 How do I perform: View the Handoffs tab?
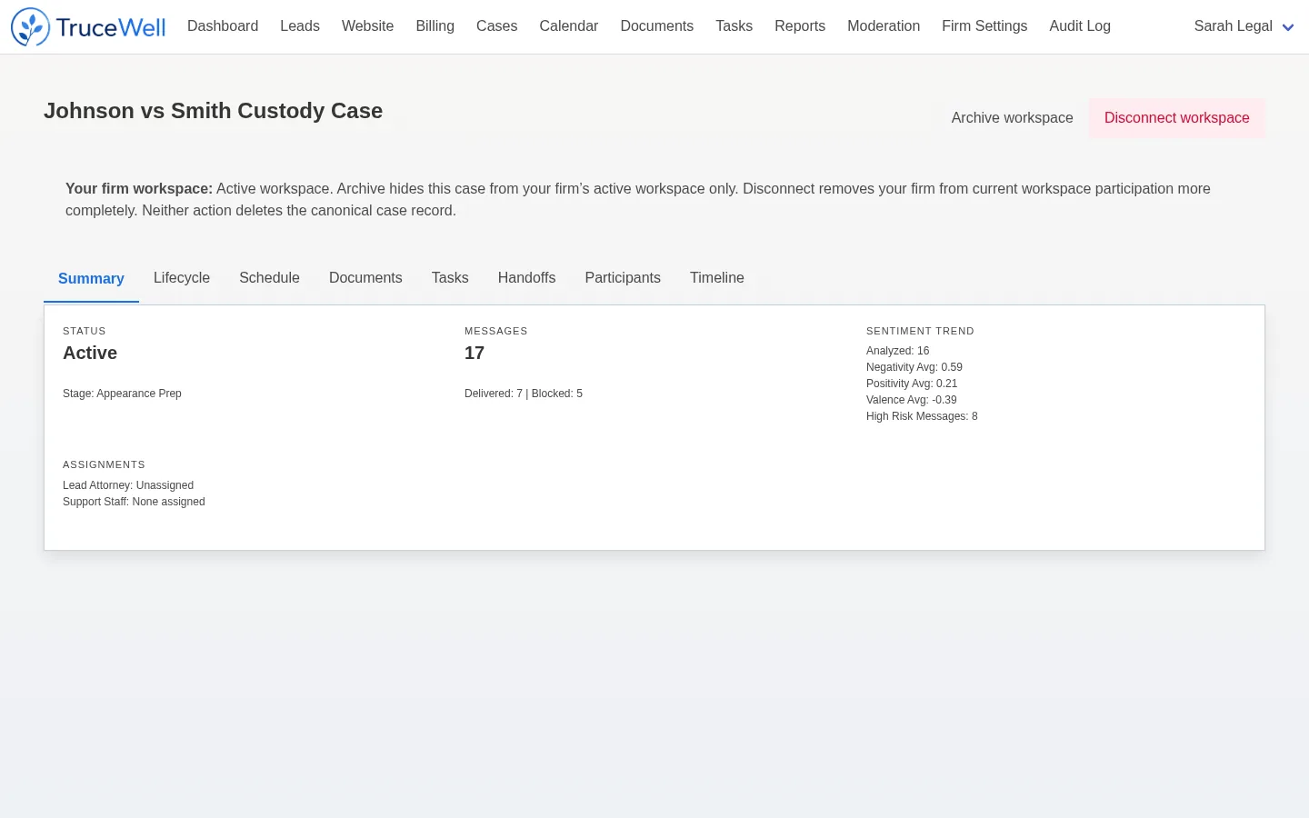[x=527, y=278]
